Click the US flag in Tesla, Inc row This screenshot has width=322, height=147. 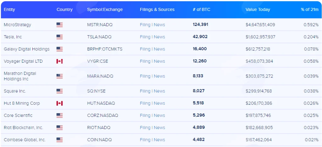[x=59, y=37]
